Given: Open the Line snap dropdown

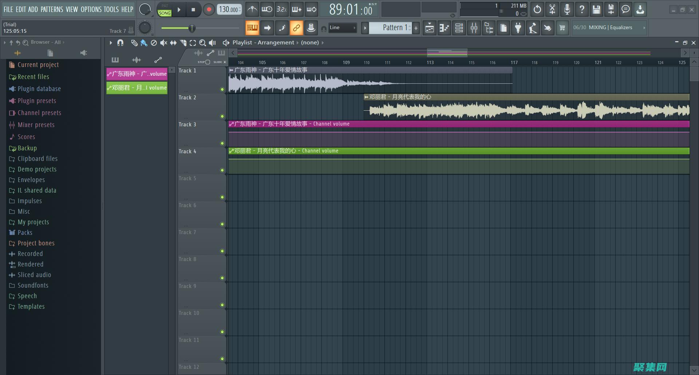Looking at the screenshot, I should point(342,28).
